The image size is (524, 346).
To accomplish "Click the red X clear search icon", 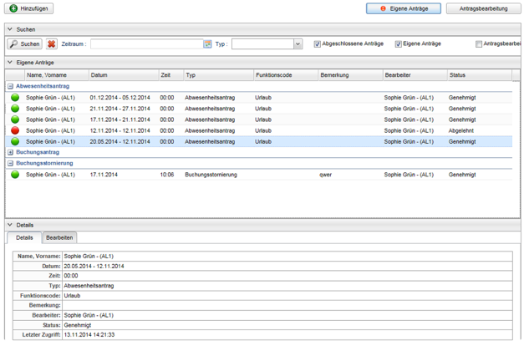I will pyautogui.click(x=52, y=43).
